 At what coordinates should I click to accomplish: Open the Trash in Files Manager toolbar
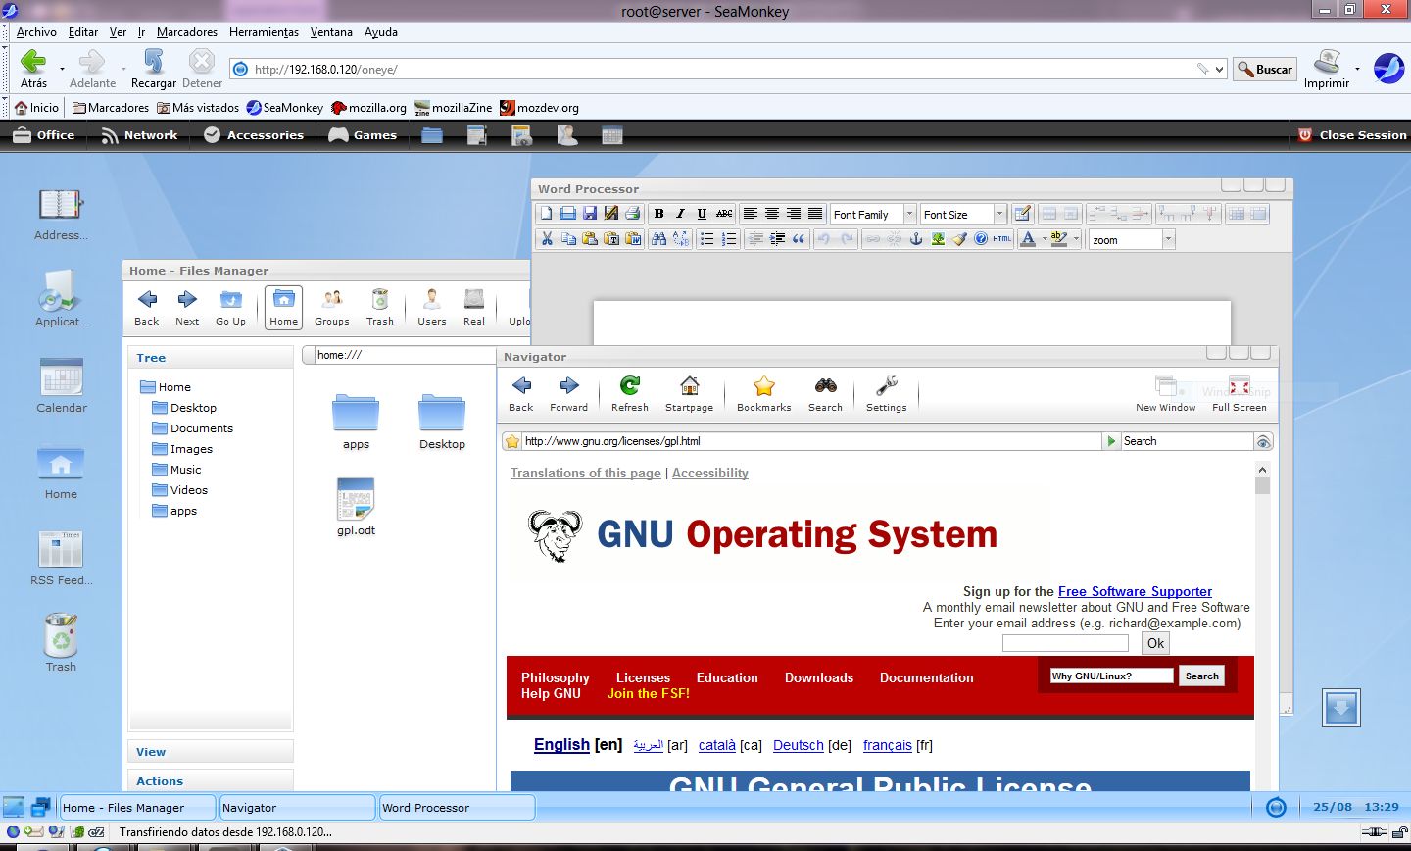point(379,304)
